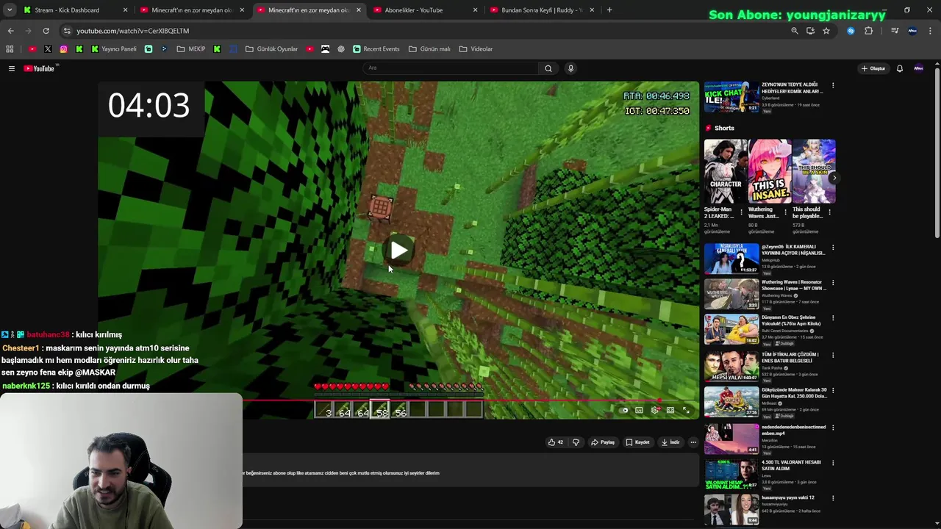Screen dimensions: 941x529
Task: Play the video with the center play button
Action: click(x=398, y=251)
